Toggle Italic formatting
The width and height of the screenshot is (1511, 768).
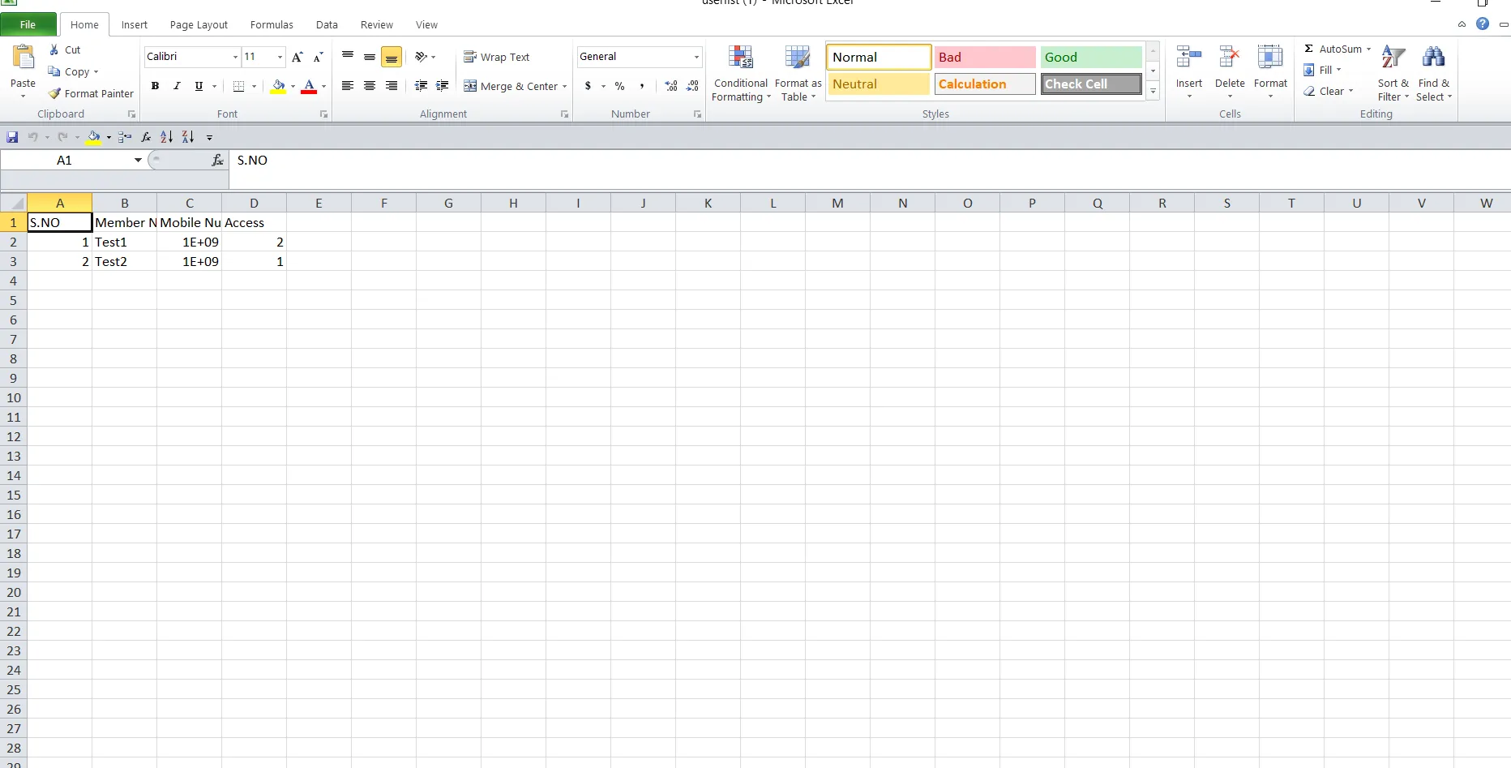(x=177, y=86)
